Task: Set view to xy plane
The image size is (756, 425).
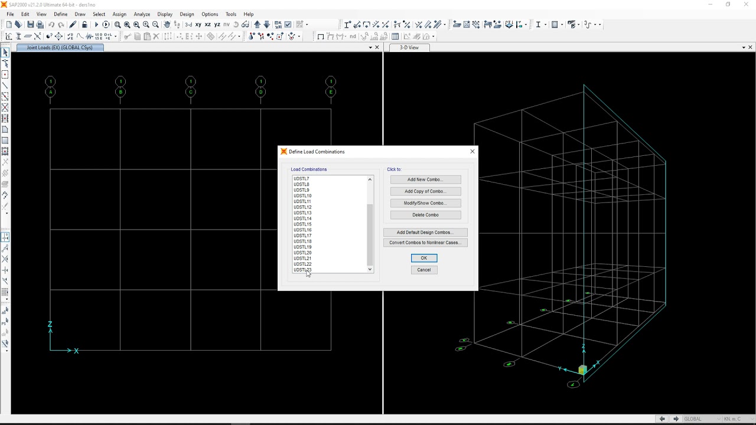Action: (198, 25)
